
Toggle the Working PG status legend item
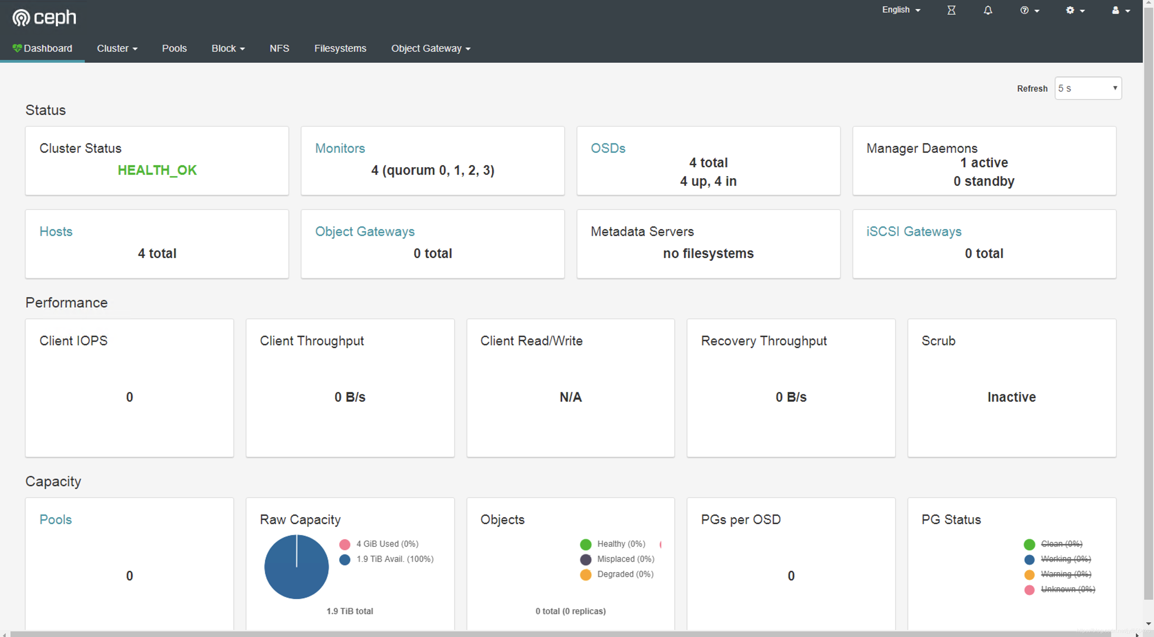[1065, 559]
